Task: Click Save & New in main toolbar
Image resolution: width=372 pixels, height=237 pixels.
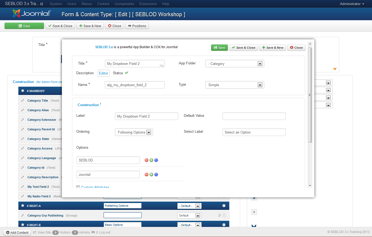Action: point(90,26)
